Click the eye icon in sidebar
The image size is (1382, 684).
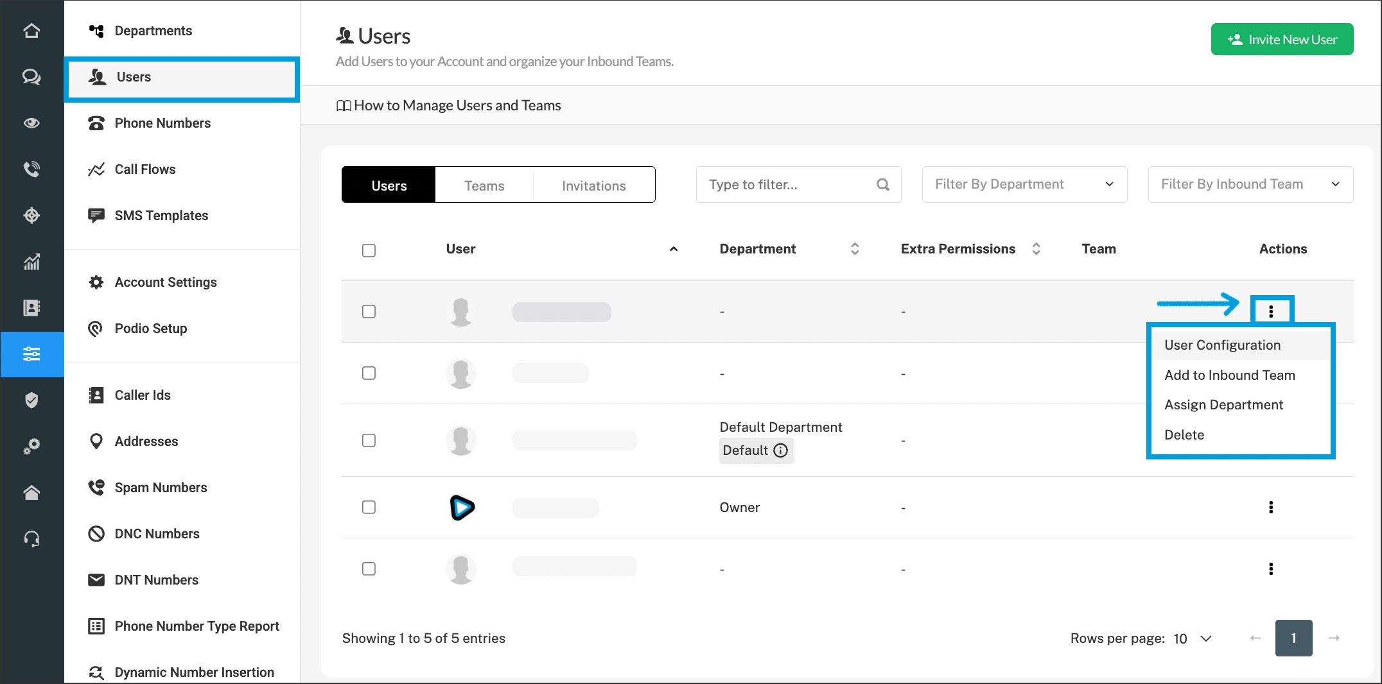pos(31,123)
